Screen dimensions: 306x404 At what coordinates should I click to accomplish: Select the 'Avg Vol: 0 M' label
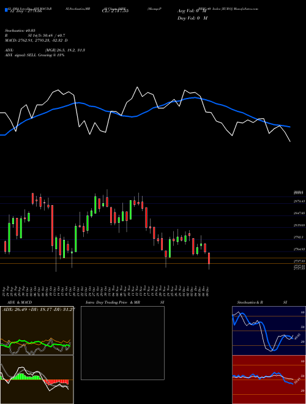click(192, 11)
